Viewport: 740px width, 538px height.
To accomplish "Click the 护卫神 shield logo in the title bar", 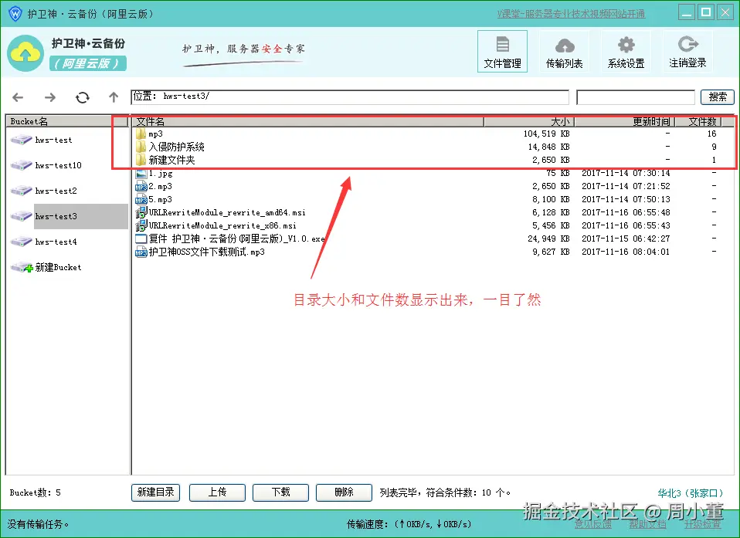I will pyautogui.click(x=15, y=14).
